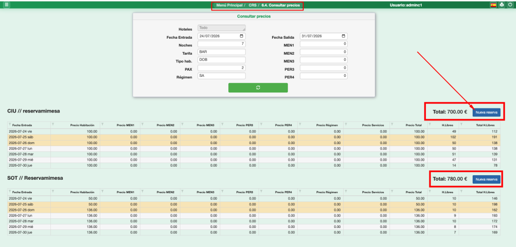Click the MEN3 input field
The height and width of the screenshot is (247, 516).
coord(324,60)
